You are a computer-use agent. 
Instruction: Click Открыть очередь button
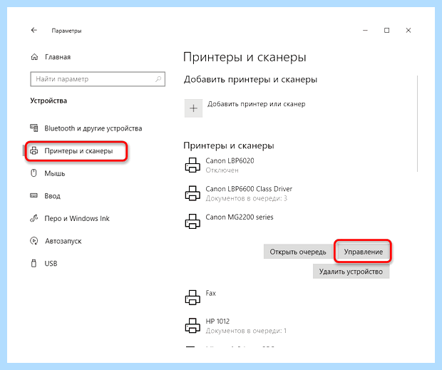pos(298,252)
